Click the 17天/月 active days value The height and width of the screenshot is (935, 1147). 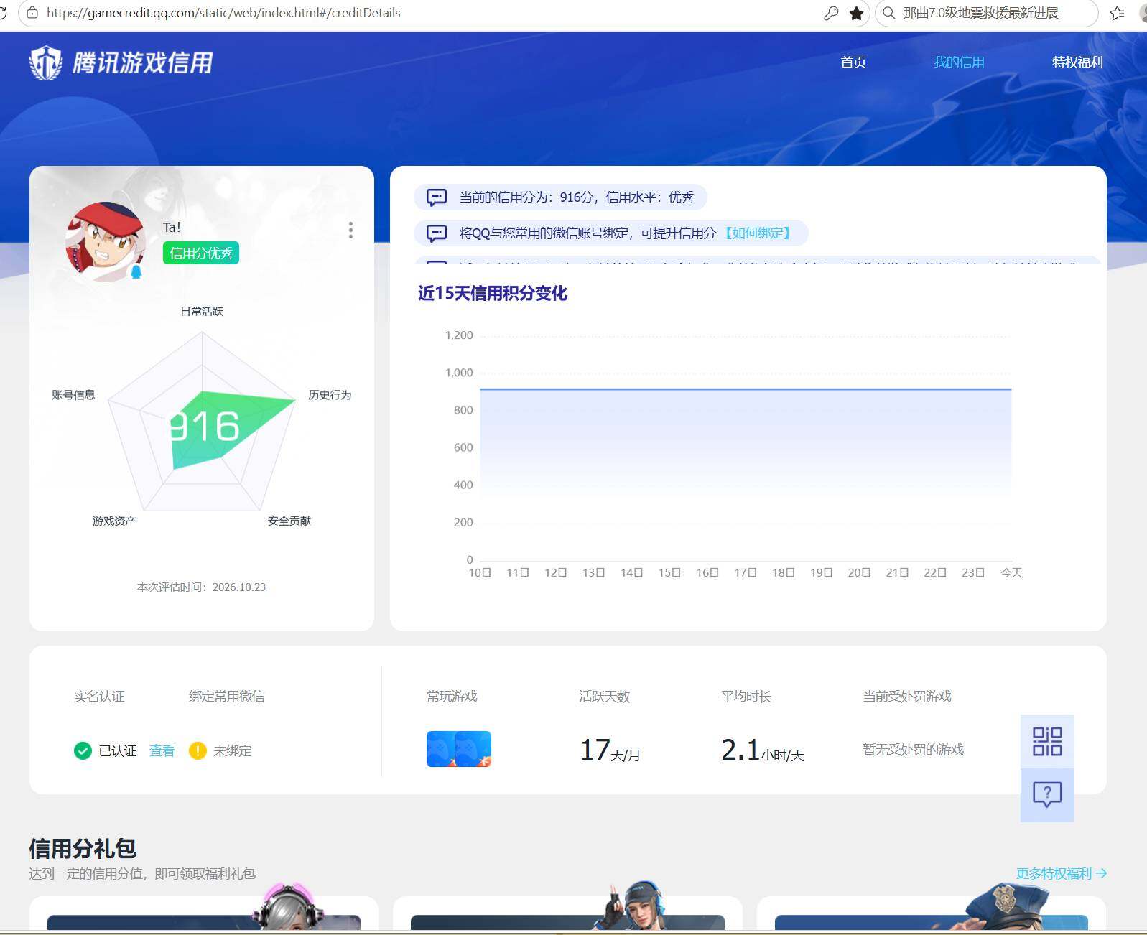[610, 750]
